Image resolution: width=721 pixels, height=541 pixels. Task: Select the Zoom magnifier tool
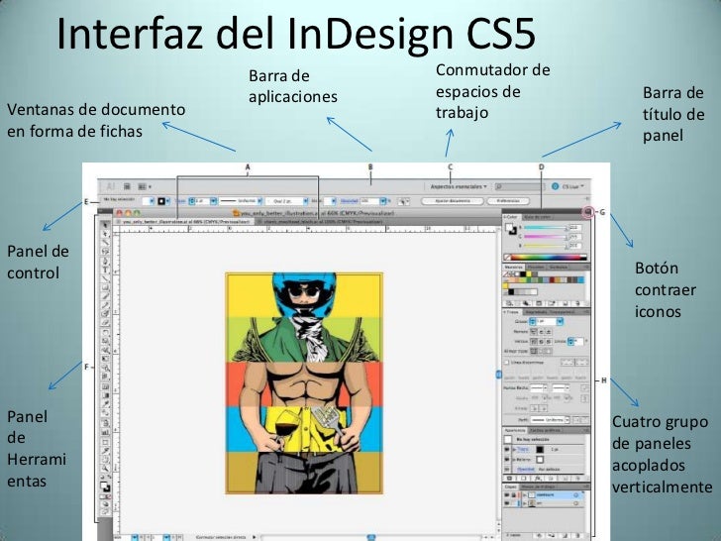pos(105,469)
